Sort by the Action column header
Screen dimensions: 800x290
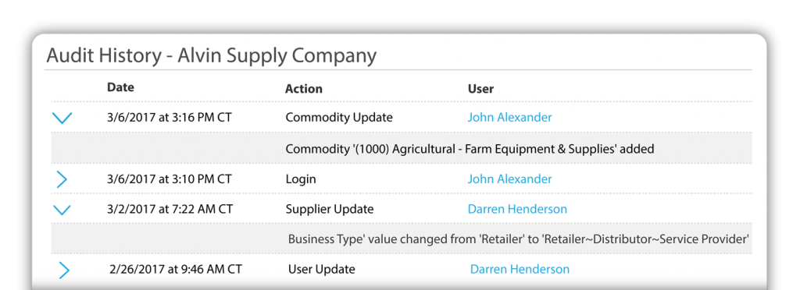point(304,89)
